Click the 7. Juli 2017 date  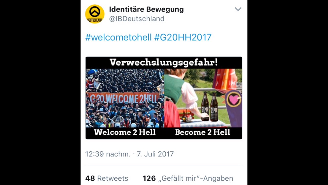pos(155,154)
